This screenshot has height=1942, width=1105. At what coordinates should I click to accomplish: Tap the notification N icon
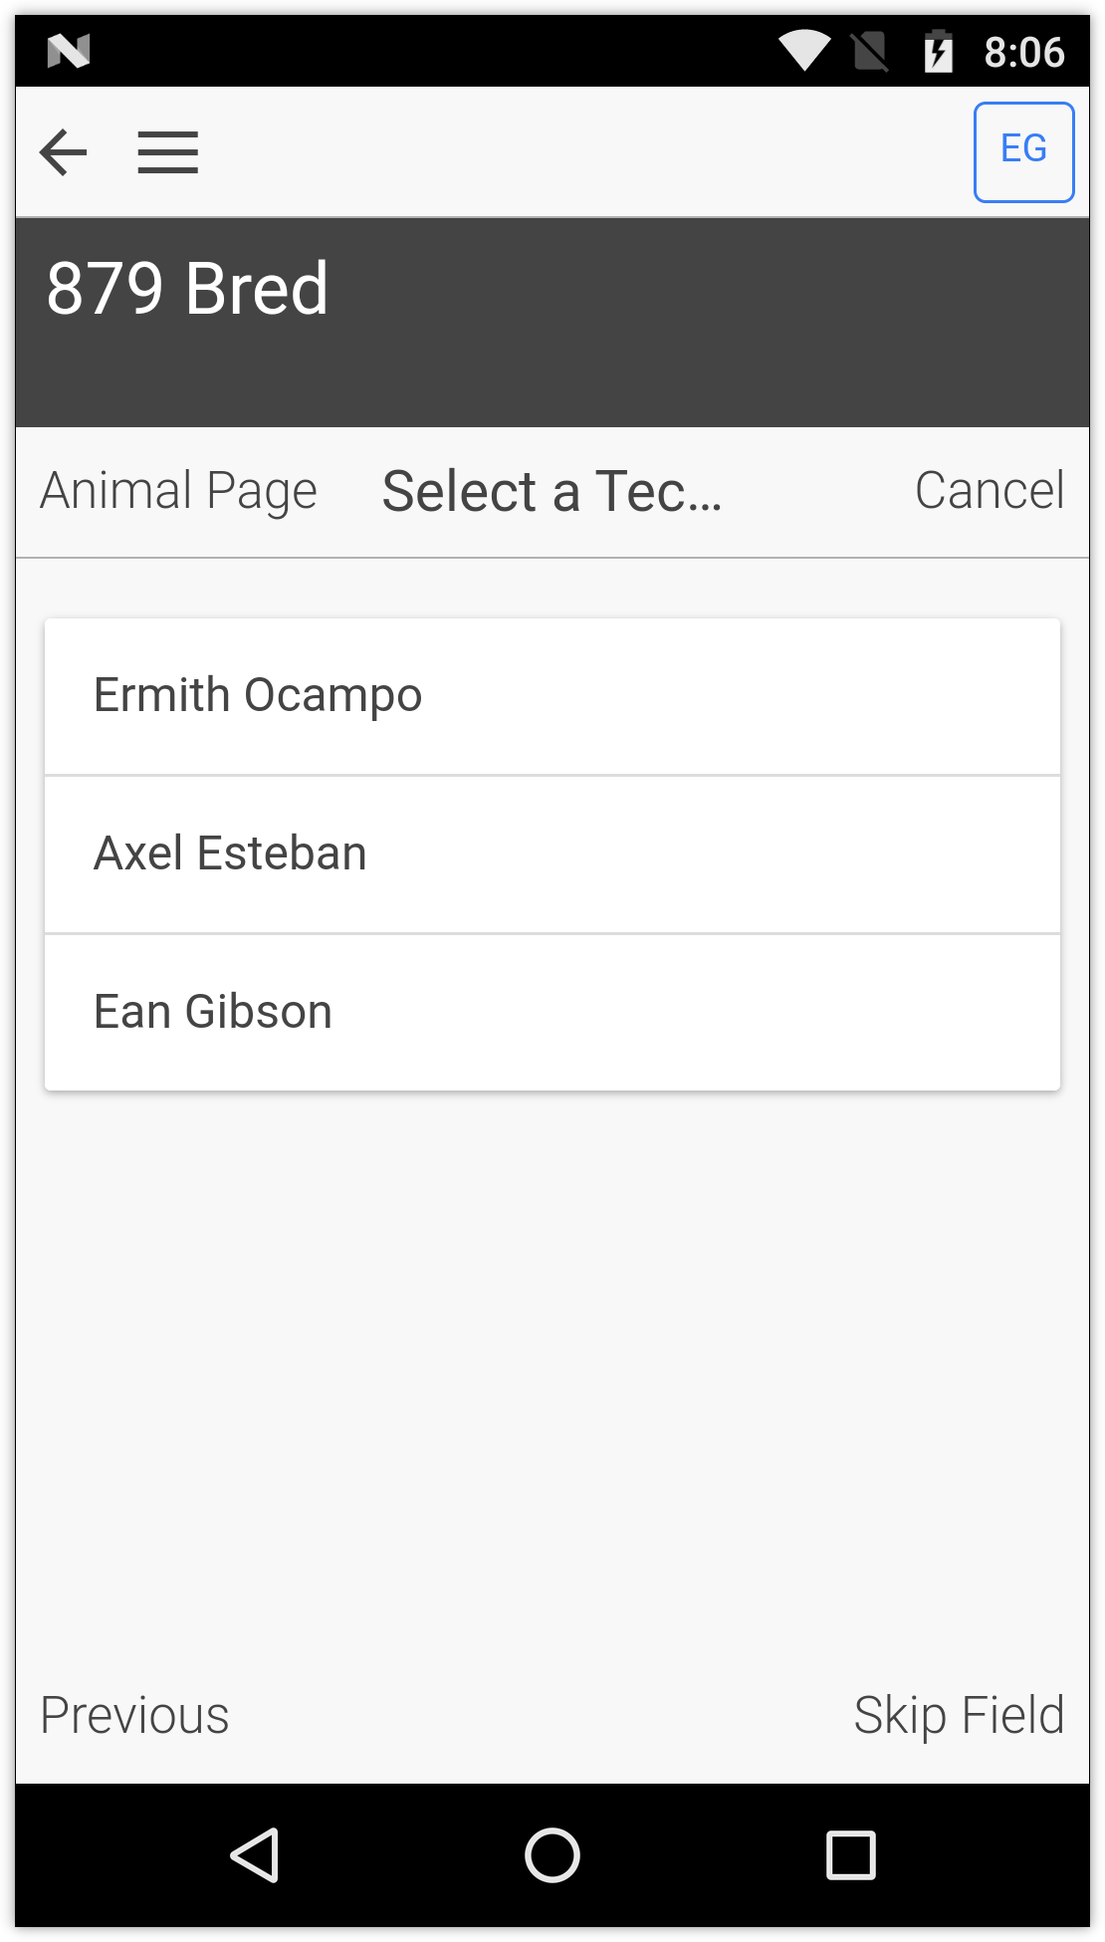point(69,50)
